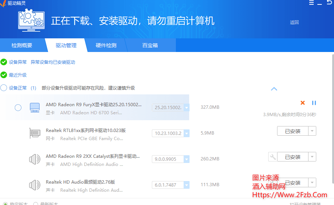The image size is (334, 205).
Task: Click the Realtek High Definition Aud... device name
Action: coord(91,190)
